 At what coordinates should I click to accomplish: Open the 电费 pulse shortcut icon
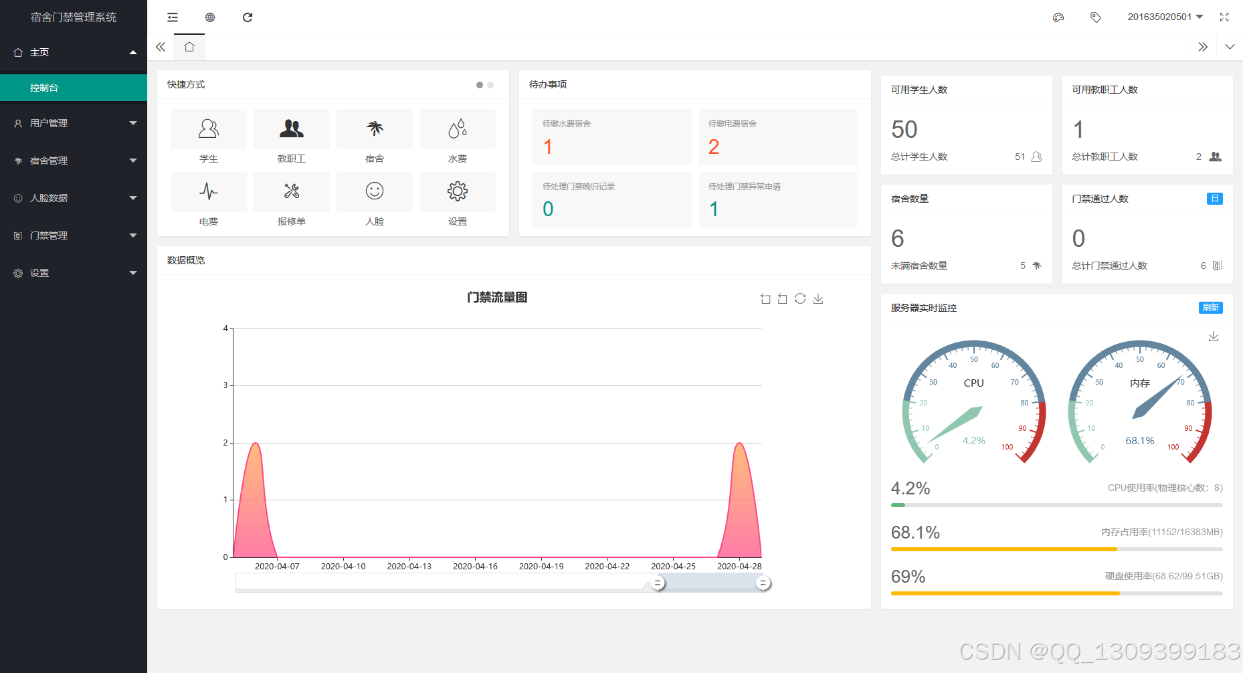209,191
